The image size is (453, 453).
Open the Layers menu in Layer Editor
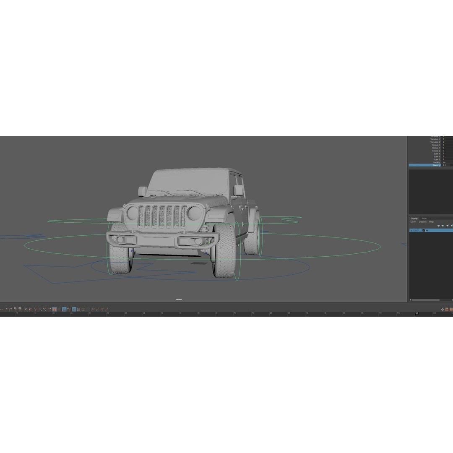click(x=414, y=222)
